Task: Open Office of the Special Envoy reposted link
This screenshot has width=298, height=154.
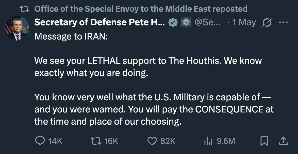Action: [x=141, y=9]
